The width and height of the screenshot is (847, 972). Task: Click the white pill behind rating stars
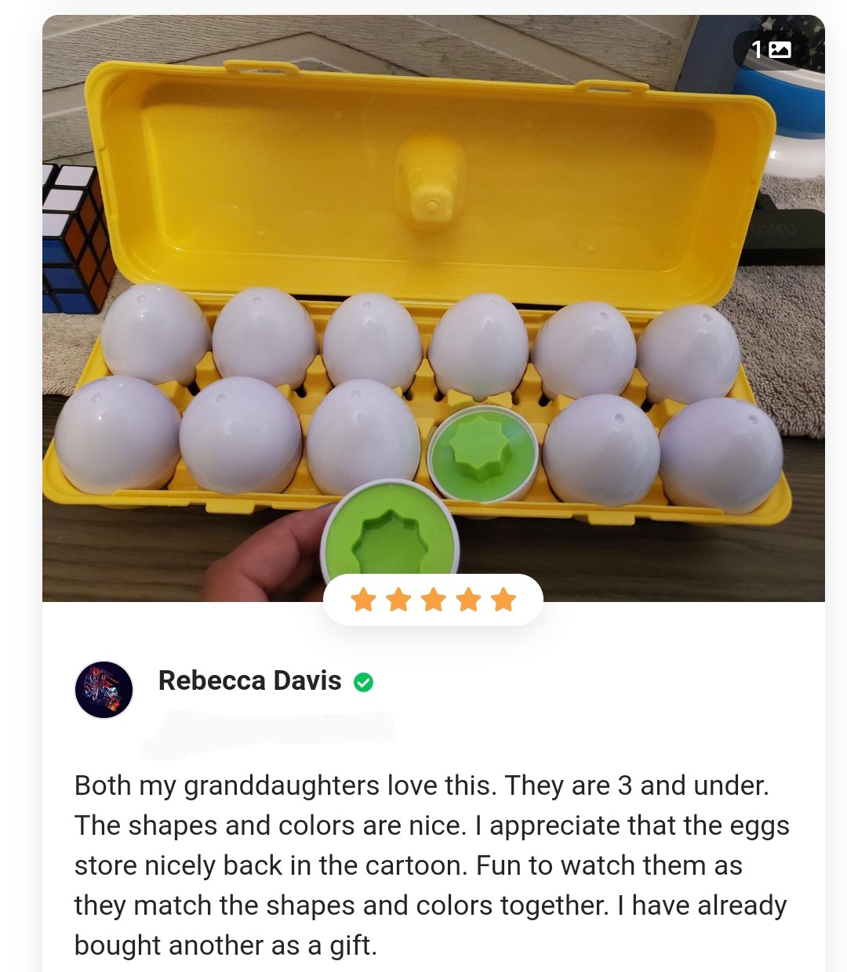pyautogui.click(x=433, y=600)
